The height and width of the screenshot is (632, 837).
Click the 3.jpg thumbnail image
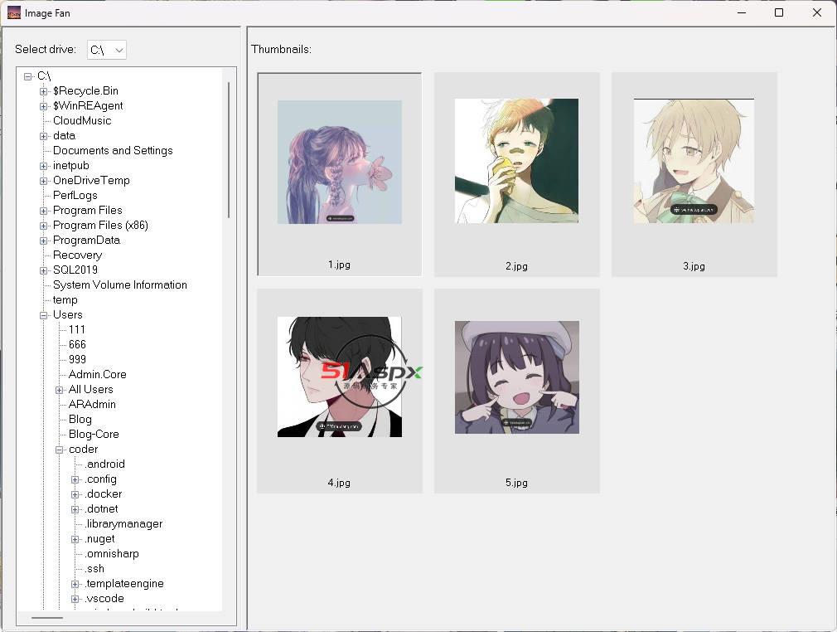(694, 161)
